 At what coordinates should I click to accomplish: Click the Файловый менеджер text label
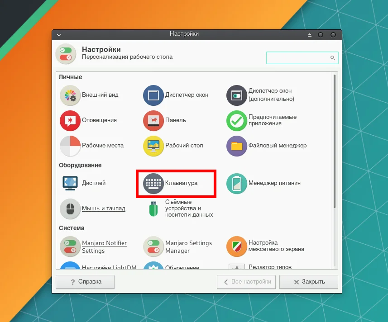[278, 145]
